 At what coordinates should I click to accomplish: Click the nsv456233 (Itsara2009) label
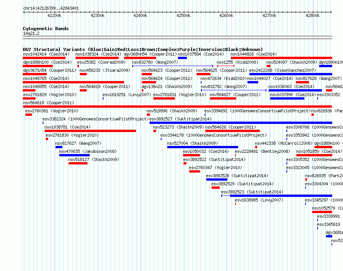coord(105,70)
